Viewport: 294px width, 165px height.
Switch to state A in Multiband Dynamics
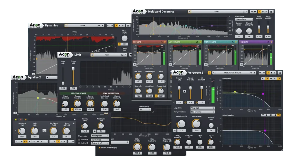point(260,12)
